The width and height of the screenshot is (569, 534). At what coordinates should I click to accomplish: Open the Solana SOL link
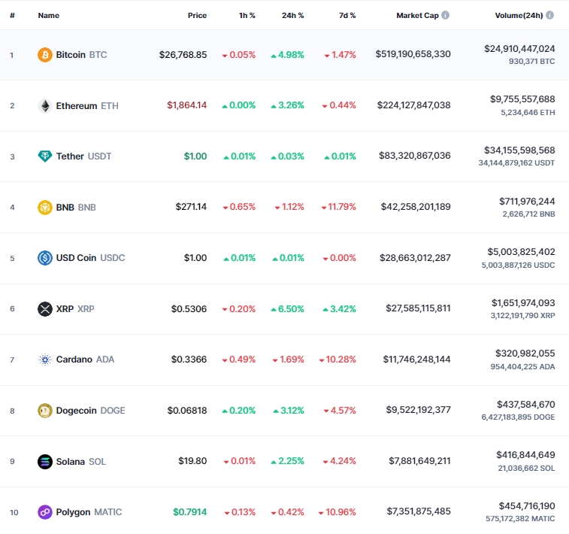[x=81, y=462]
